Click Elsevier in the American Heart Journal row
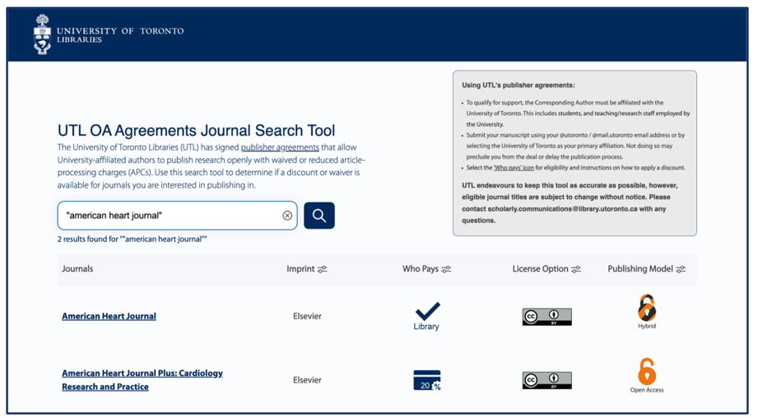The width and height of the screenshot is (758, 418). [307, 316]
